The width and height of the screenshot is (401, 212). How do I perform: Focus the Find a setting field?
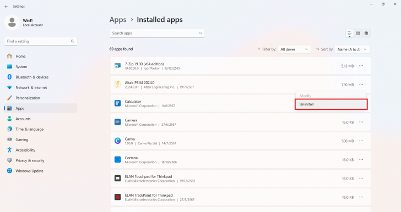41,41
